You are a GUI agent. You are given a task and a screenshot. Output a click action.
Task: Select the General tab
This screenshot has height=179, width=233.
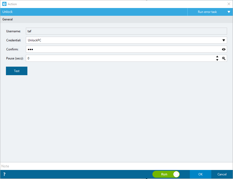(x=7, y=19)
